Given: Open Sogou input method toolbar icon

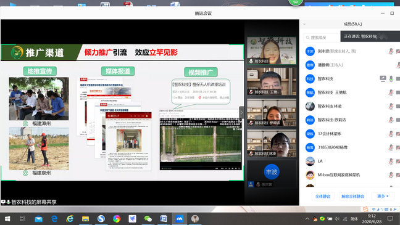Looking at the screenshot, I should pyautogui.click(x=365, y=209).
